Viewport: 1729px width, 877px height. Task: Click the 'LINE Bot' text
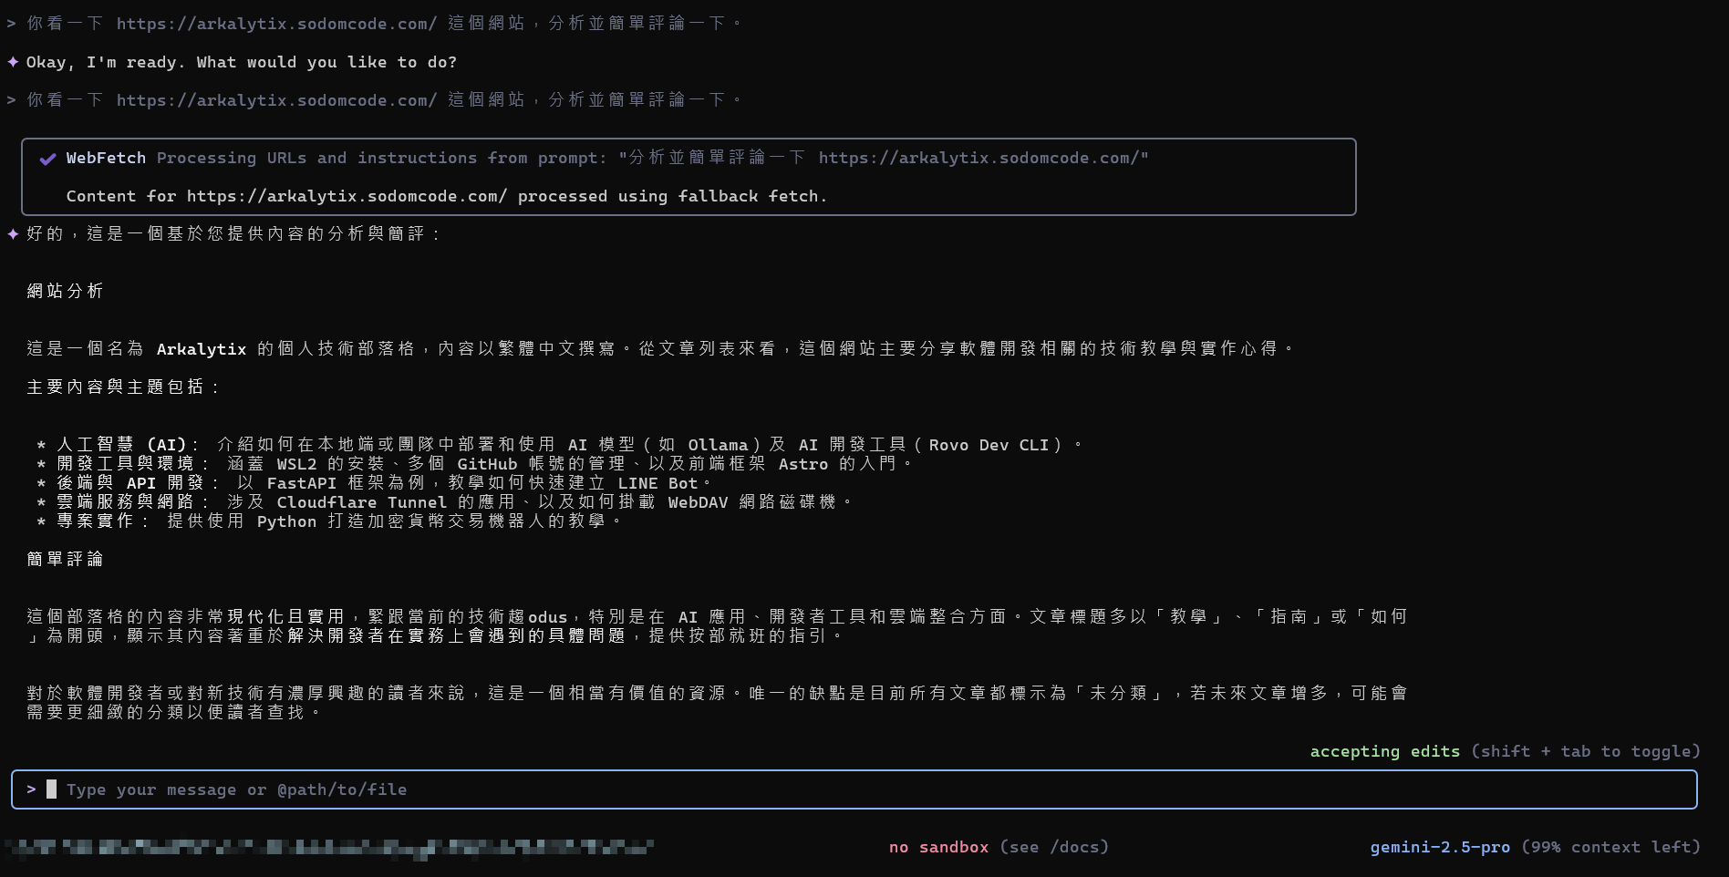pos(657,483)
